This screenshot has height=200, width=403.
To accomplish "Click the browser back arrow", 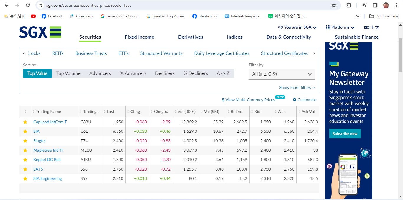I will coord(6,5).
